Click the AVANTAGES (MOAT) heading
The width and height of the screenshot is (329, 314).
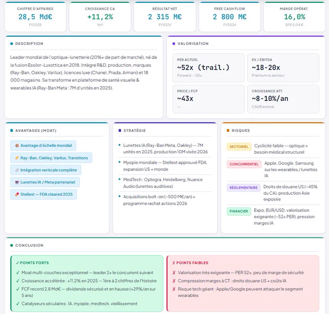[x=36, y=130]
